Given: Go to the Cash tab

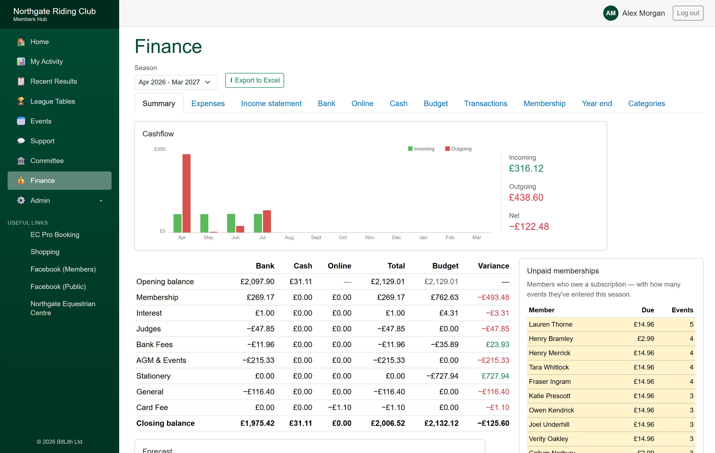Looking at the screenshot, I should [x=398, y=103].
